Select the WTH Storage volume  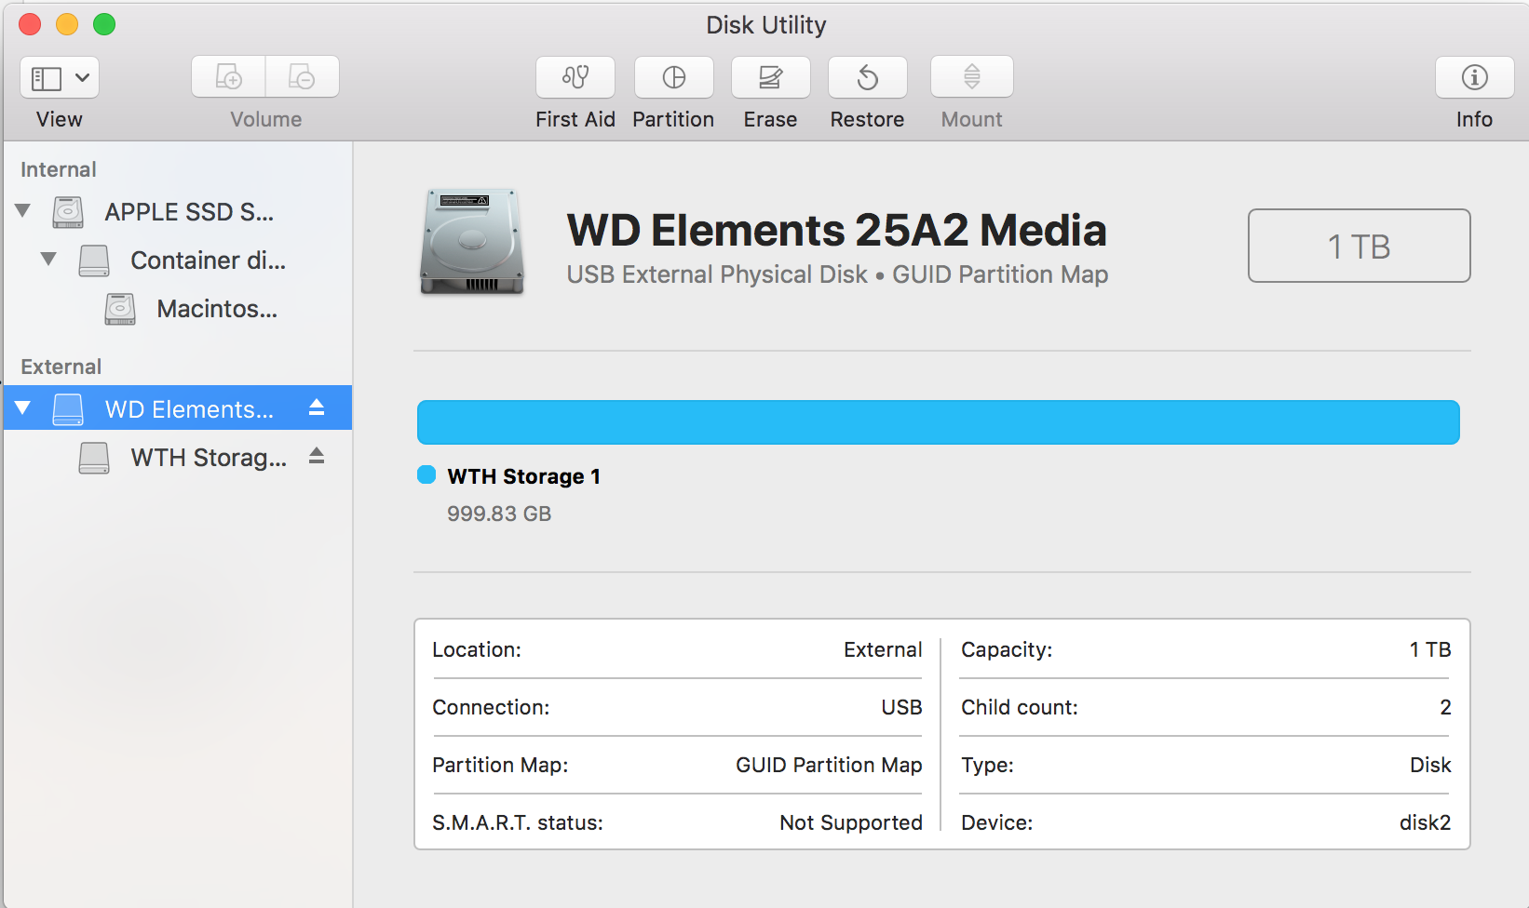pos(208,458)
